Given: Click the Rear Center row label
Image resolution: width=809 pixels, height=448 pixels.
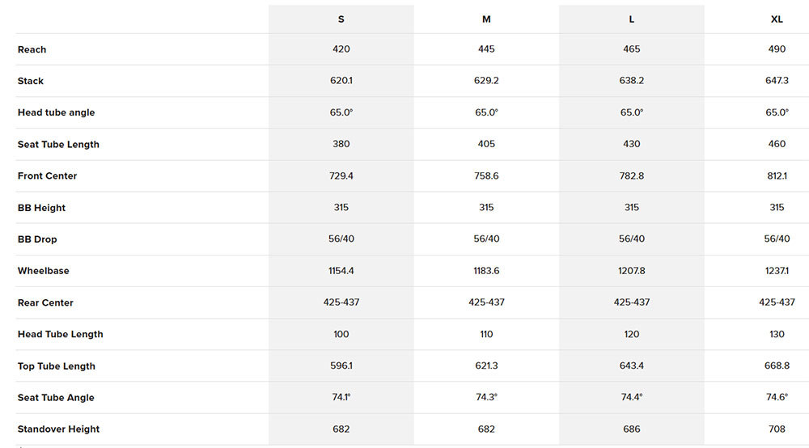Looking at the screenshot, I should pyautogui.click(x=45, y=302).
